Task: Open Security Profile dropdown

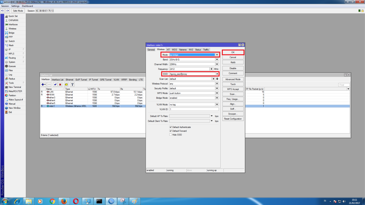Action: pos(217,88)
